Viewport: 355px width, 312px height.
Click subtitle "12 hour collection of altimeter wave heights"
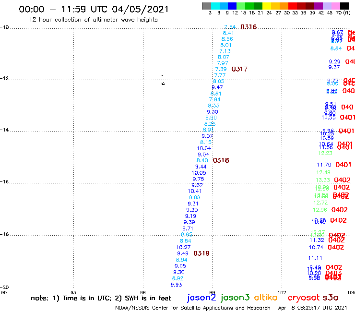click(93, 20)
